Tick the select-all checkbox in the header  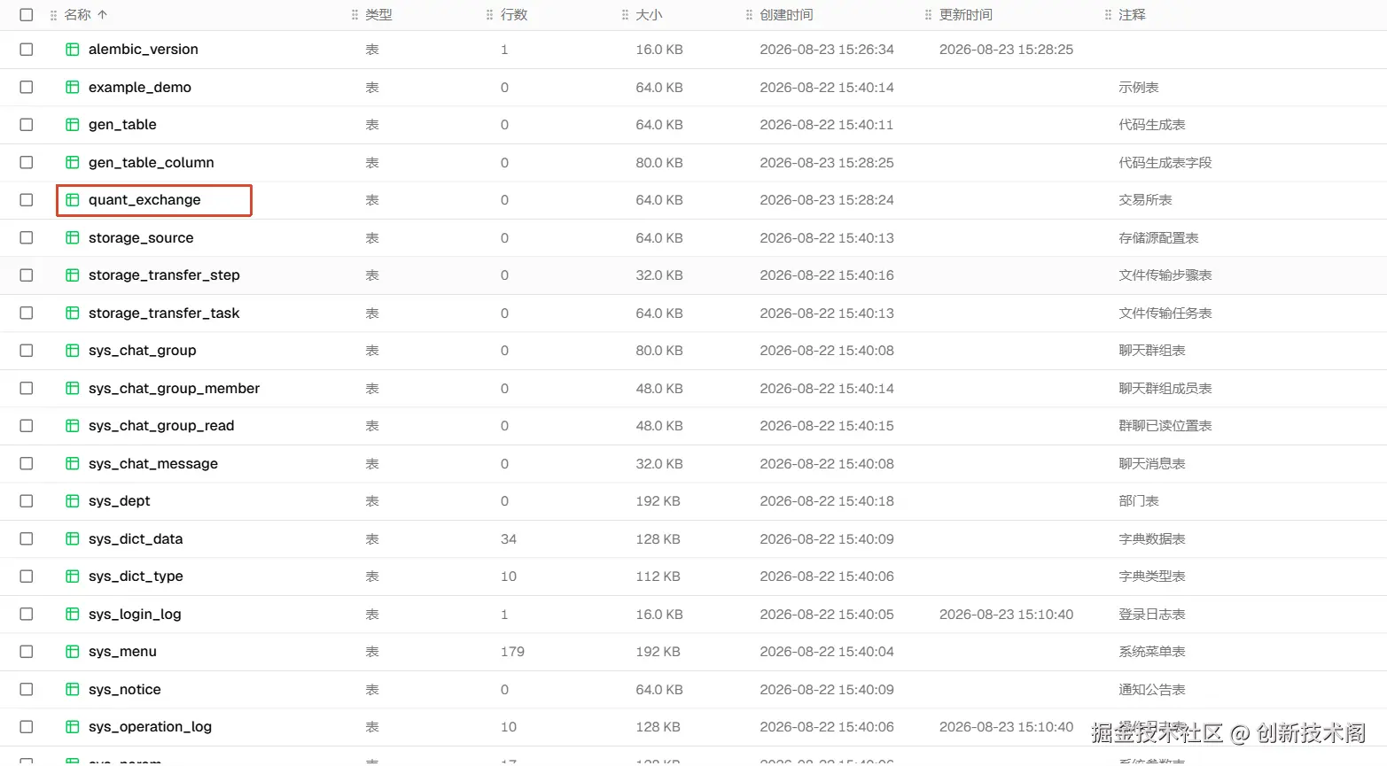tap(27, 15)
